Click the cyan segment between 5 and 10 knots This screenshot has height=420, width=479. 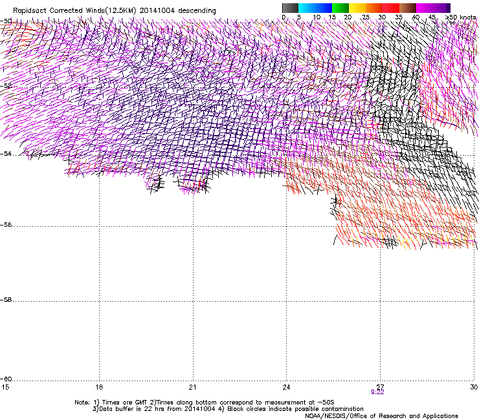(x=307, y=8)
